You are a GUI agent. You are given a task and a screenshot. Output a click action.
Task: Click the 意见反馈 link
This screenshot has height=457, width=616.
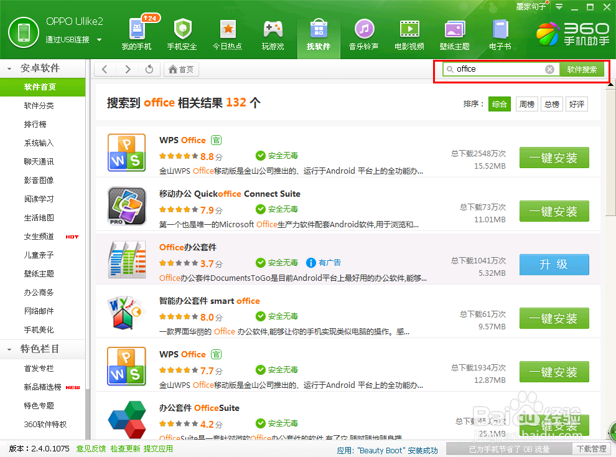tap(91, 449)
